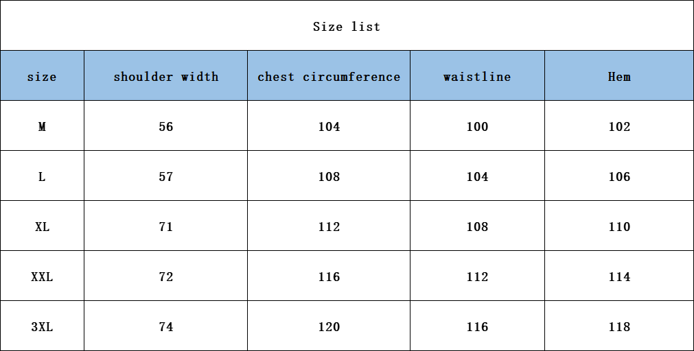Click the XL size row label
The height and width of the screenshot is (351, 694).
(42, 227)
